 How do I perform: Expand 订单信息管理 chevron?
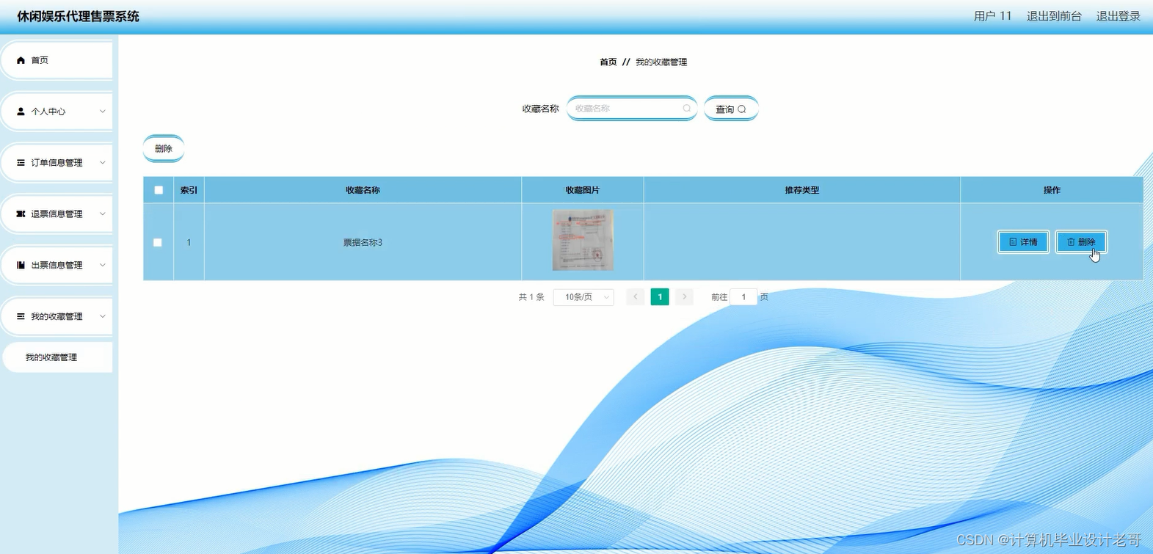tap(103, 163)
